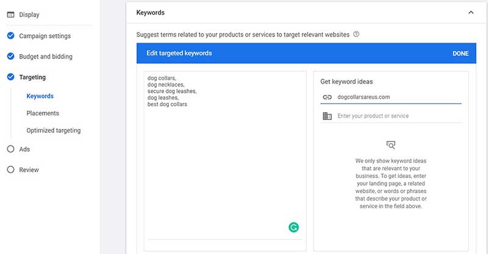
Task: Click the Grammarly icon in the keywords box
Action: tap(293, 227)
